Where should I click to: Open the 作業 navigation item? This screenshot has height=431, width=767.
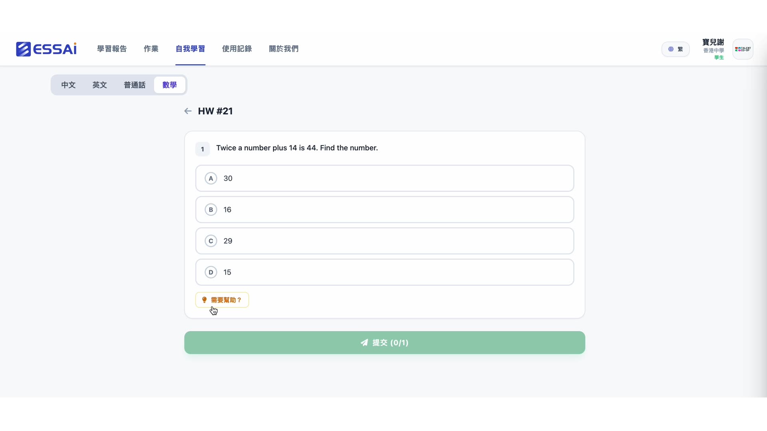pos(151,49)
